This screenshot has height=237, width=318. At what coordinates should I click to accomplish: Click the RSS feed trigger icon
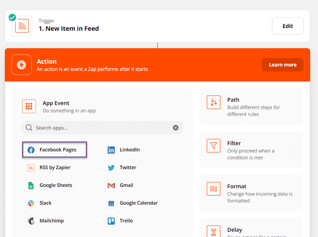point(22,26)
